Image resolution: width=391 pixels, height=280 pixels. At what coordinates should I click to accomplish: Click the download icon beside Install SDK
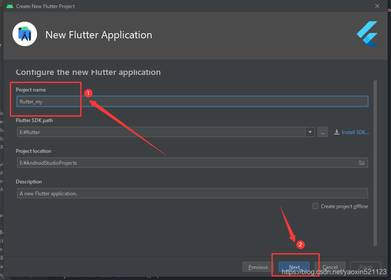[337, 132]
